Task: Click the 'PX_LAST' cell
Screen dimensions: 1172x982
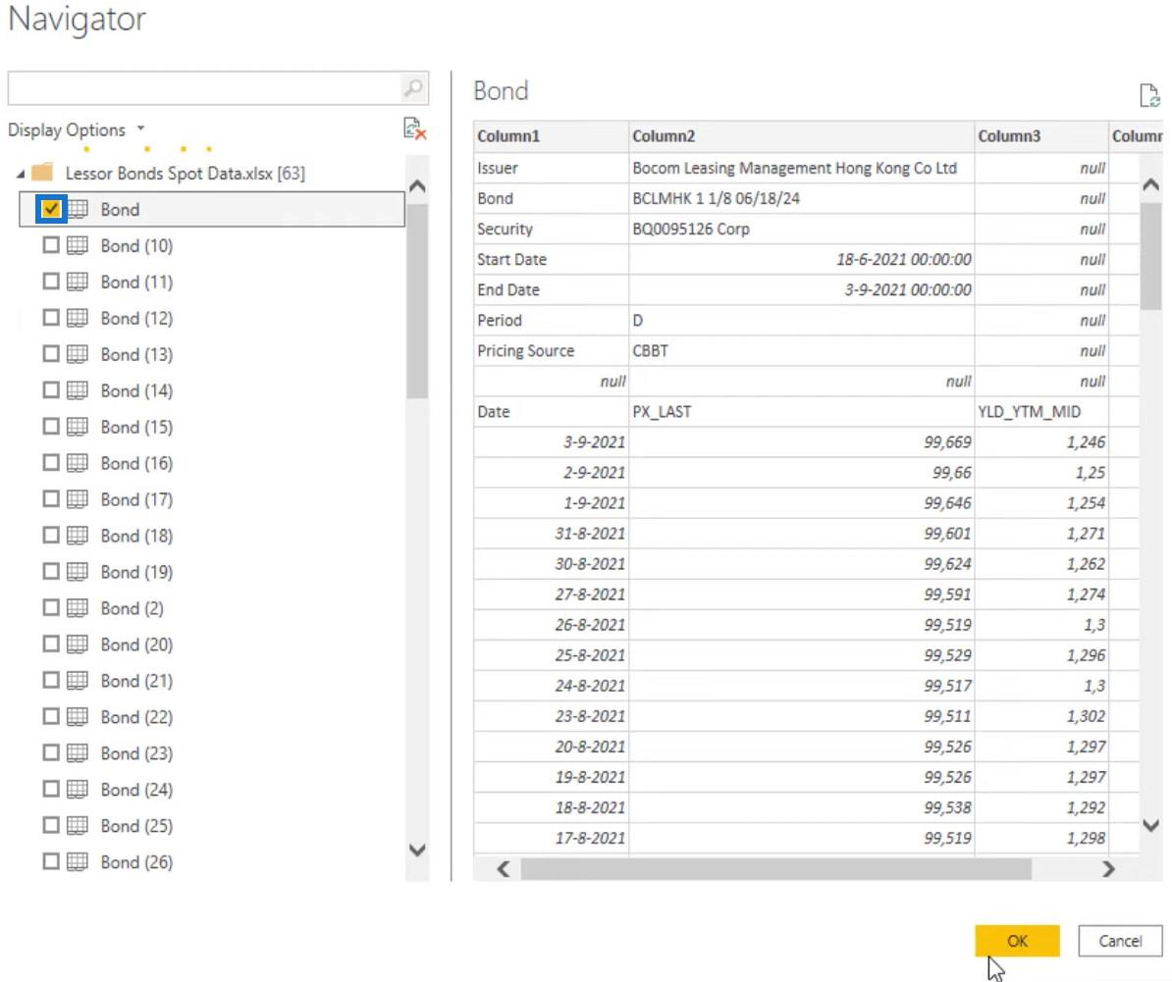Action: pos(801,411)
